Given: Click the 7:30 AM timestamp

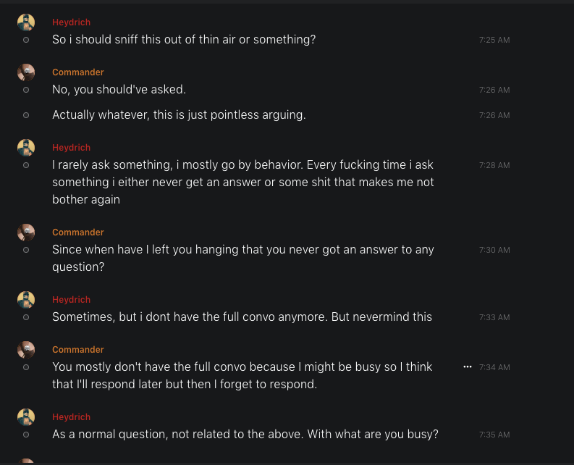Looking at the screenshot, I should click(494, 250).
